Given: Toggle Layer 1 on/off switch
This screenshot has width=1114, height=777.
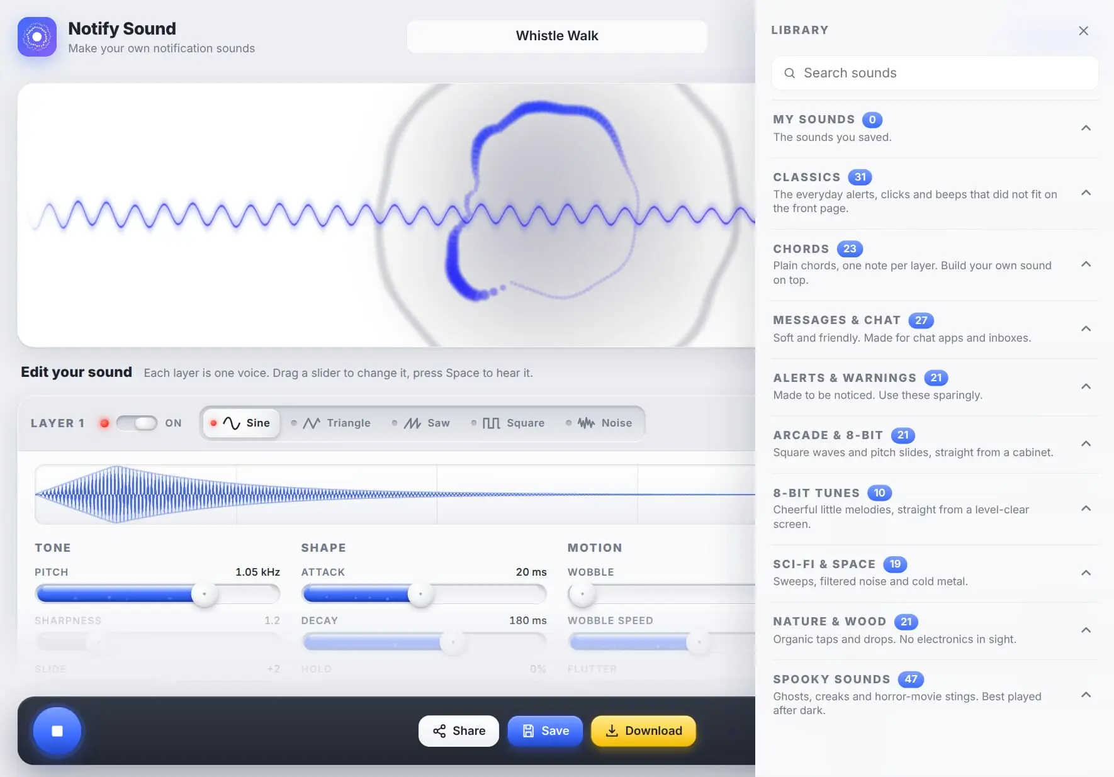Looking at the screenshot, I should pos(137,423).
